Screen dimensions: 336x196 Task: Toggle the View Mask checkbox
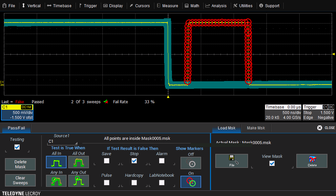(272, 163)
